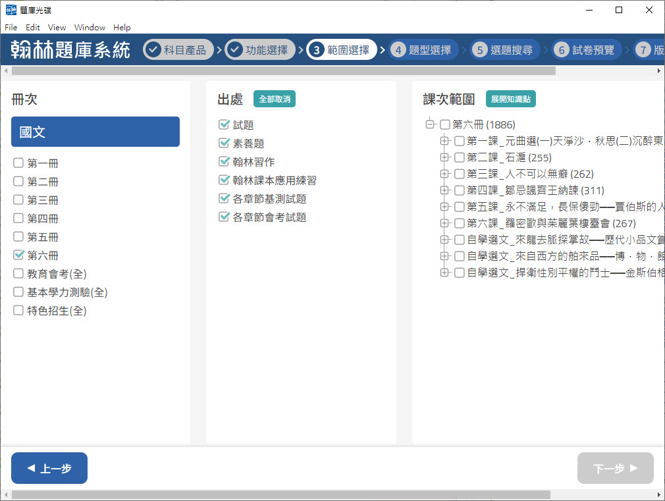Jump to step 5 選題搜尋

click(x=505, y=49)
